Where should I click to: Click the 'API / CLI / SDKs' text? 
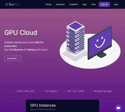[76, 91]
